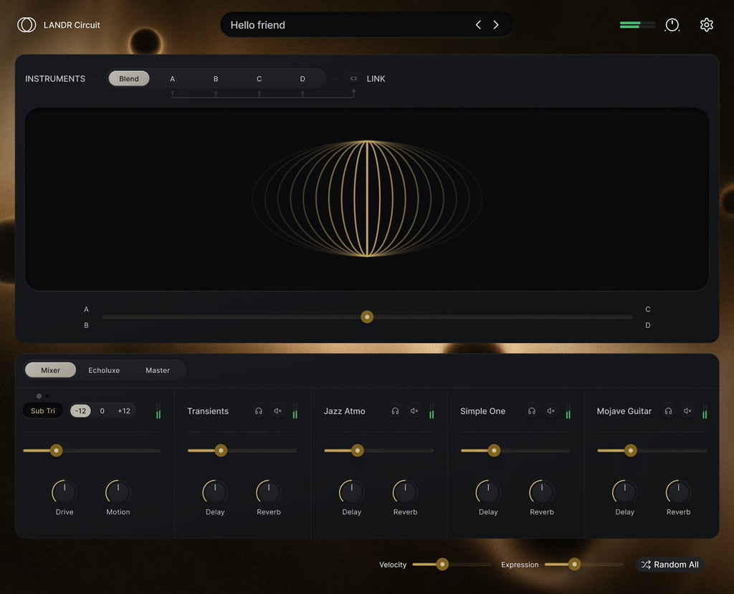Solo Simple One using headphones icon
This screenshot has width=734, height=594.
click(532, 411)
